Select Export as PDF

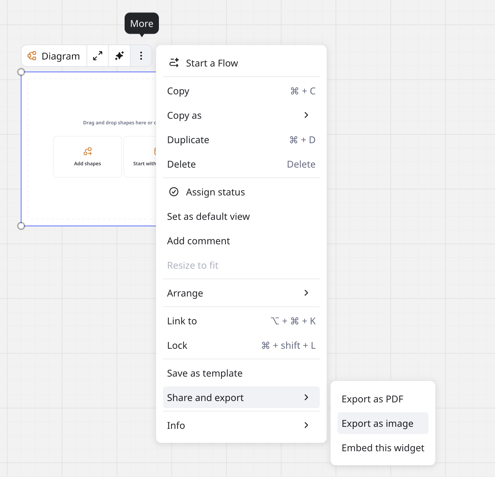372,399
